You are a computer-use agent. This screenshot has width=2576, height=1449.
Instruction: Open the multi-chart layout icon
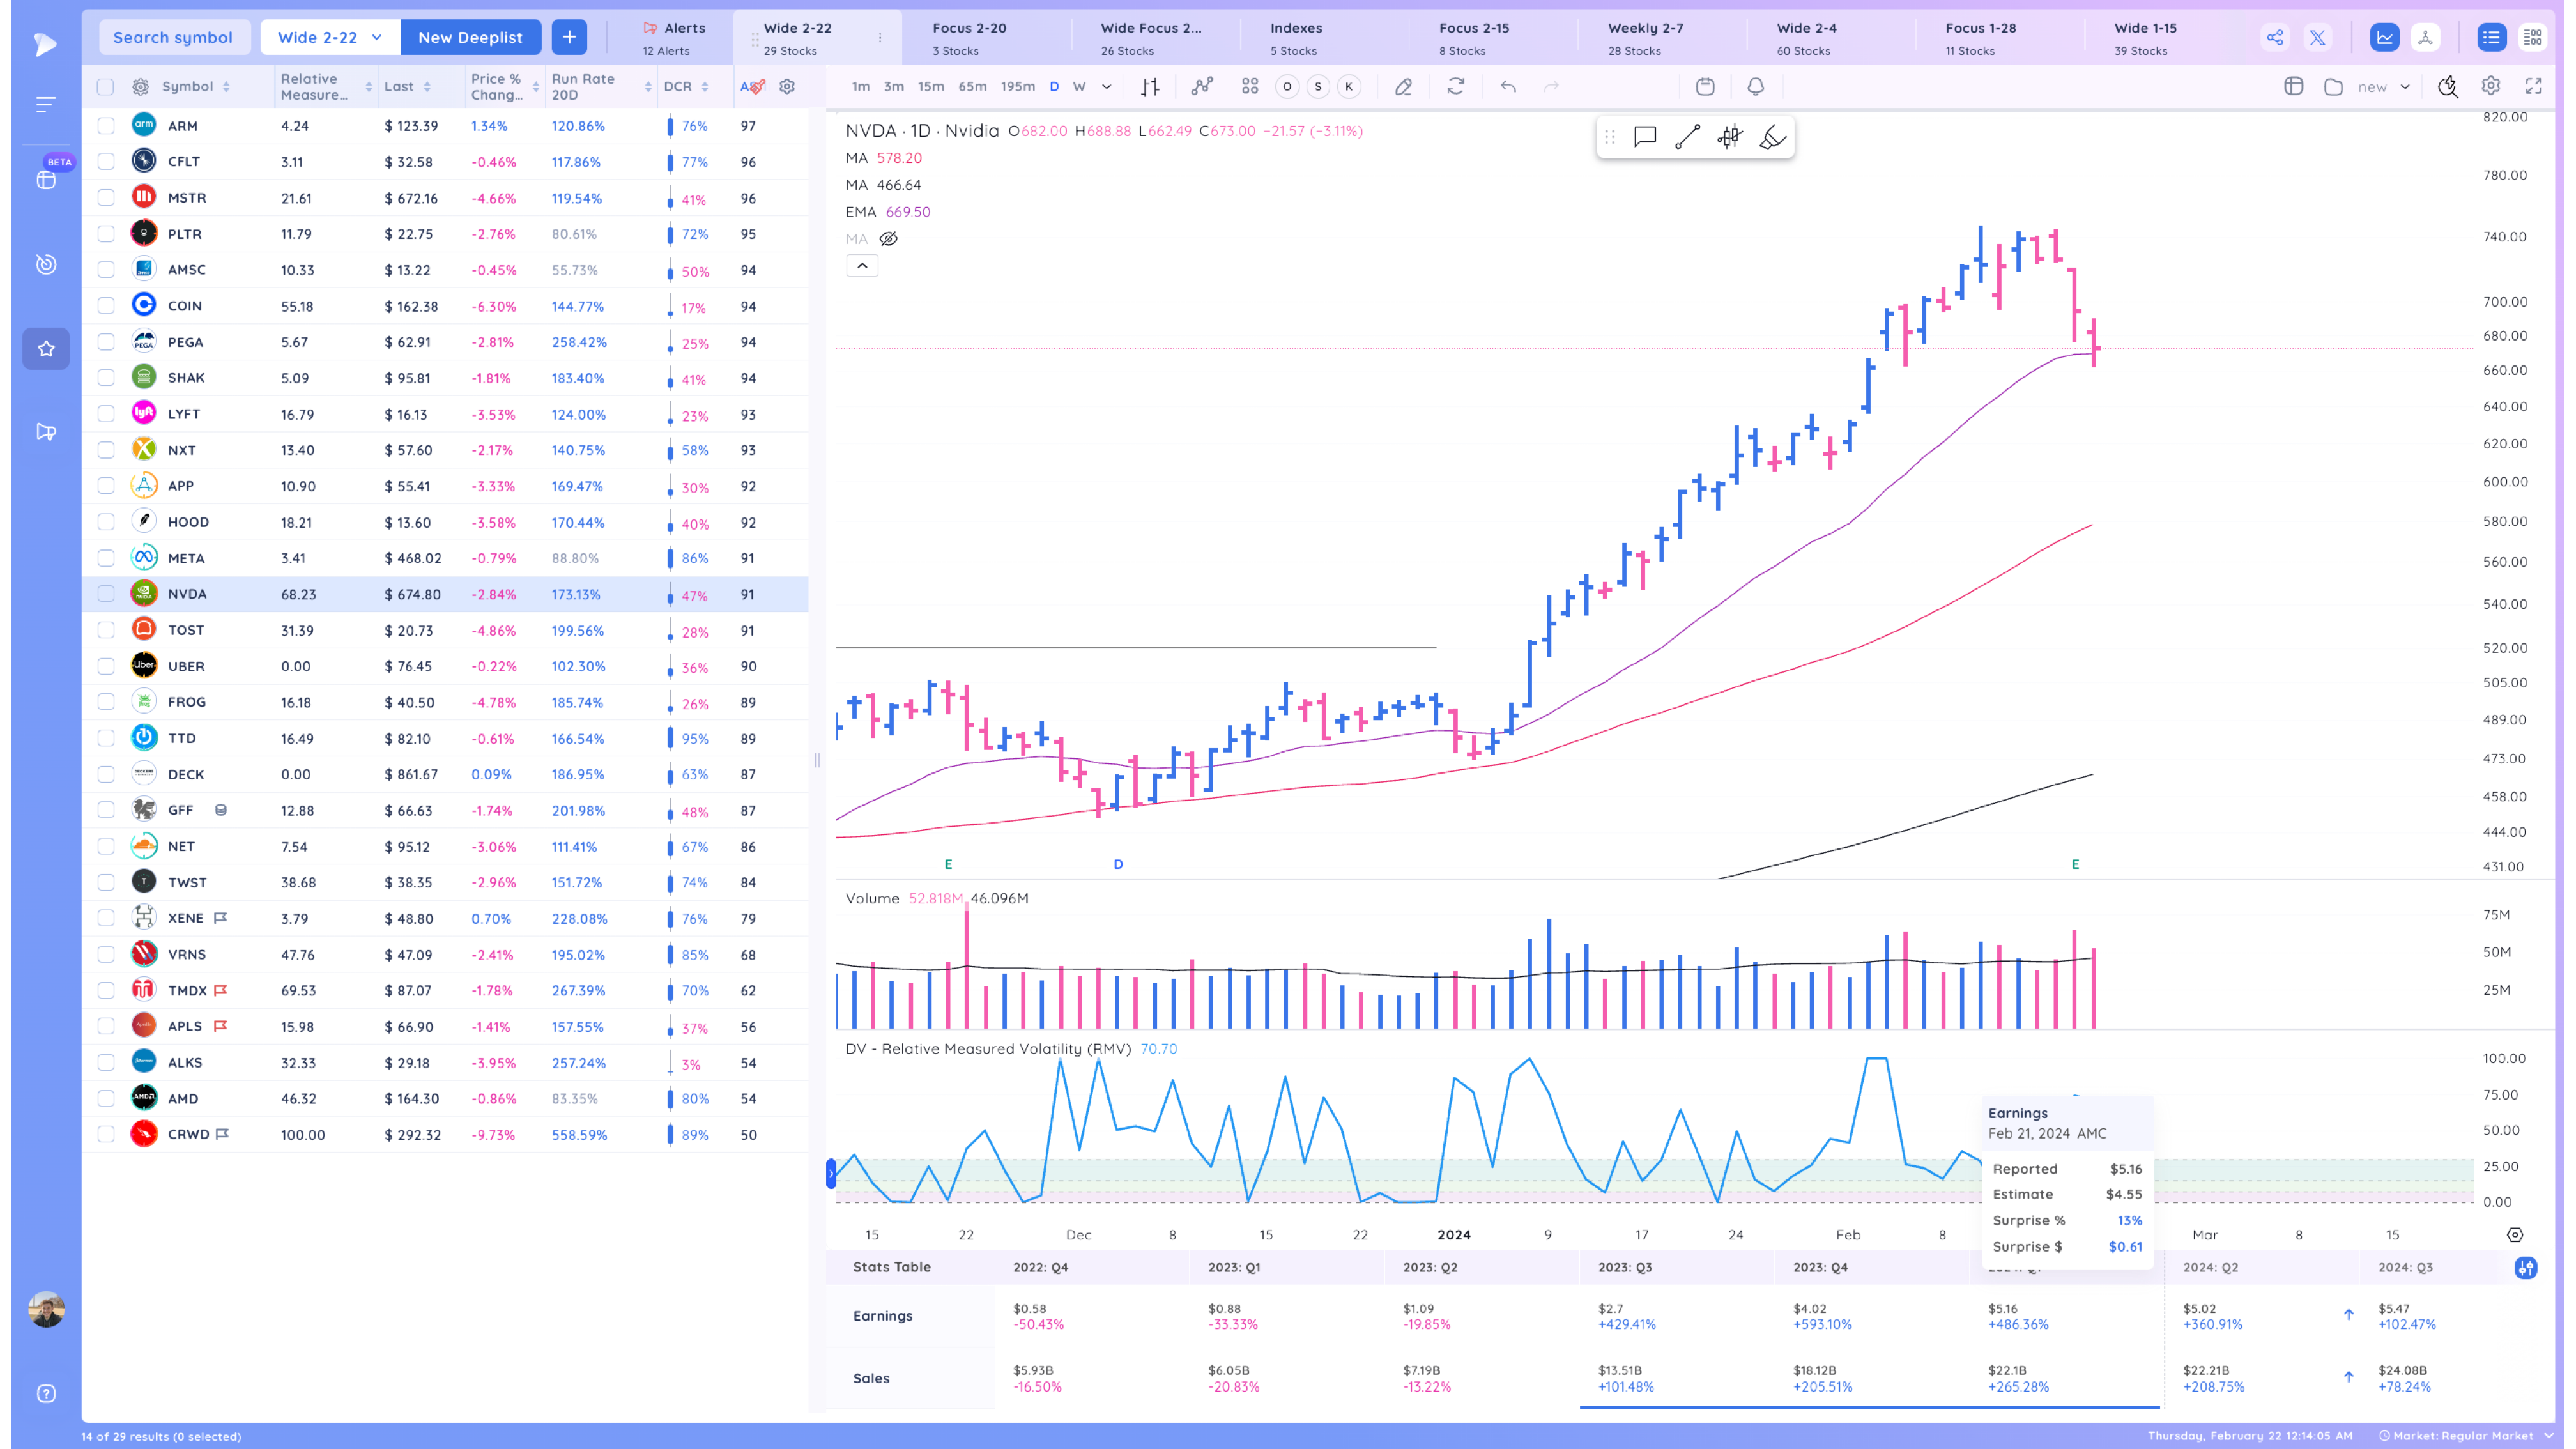1250,87
